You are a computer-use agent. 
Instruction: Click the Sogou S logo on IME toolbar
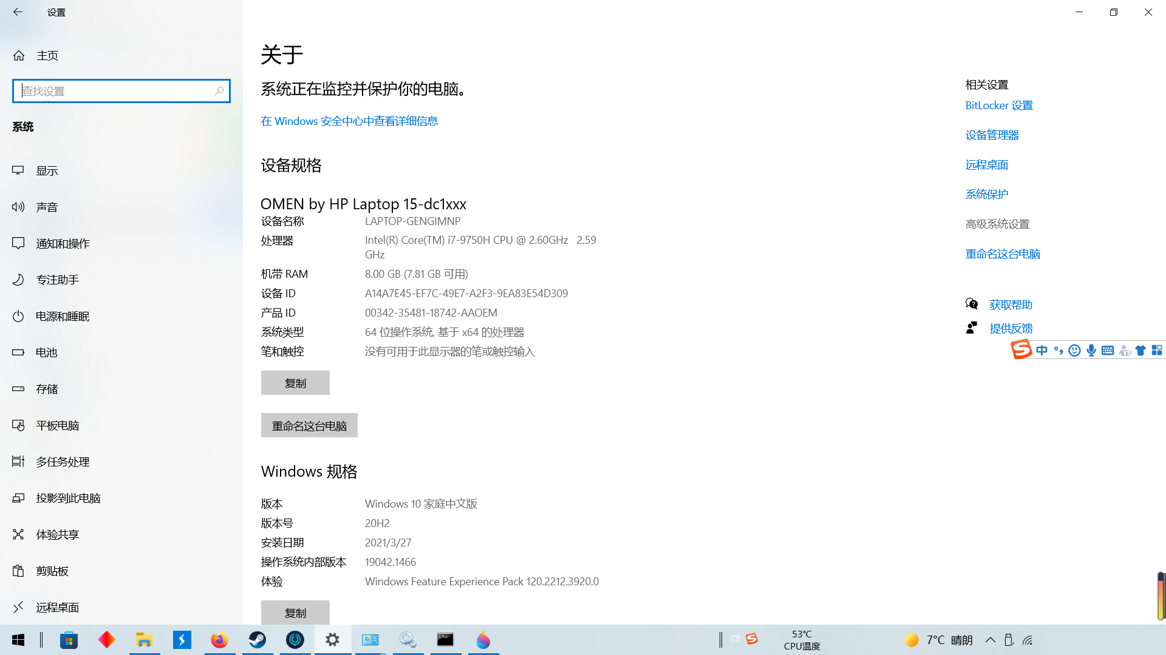[x=1021, y=349]
